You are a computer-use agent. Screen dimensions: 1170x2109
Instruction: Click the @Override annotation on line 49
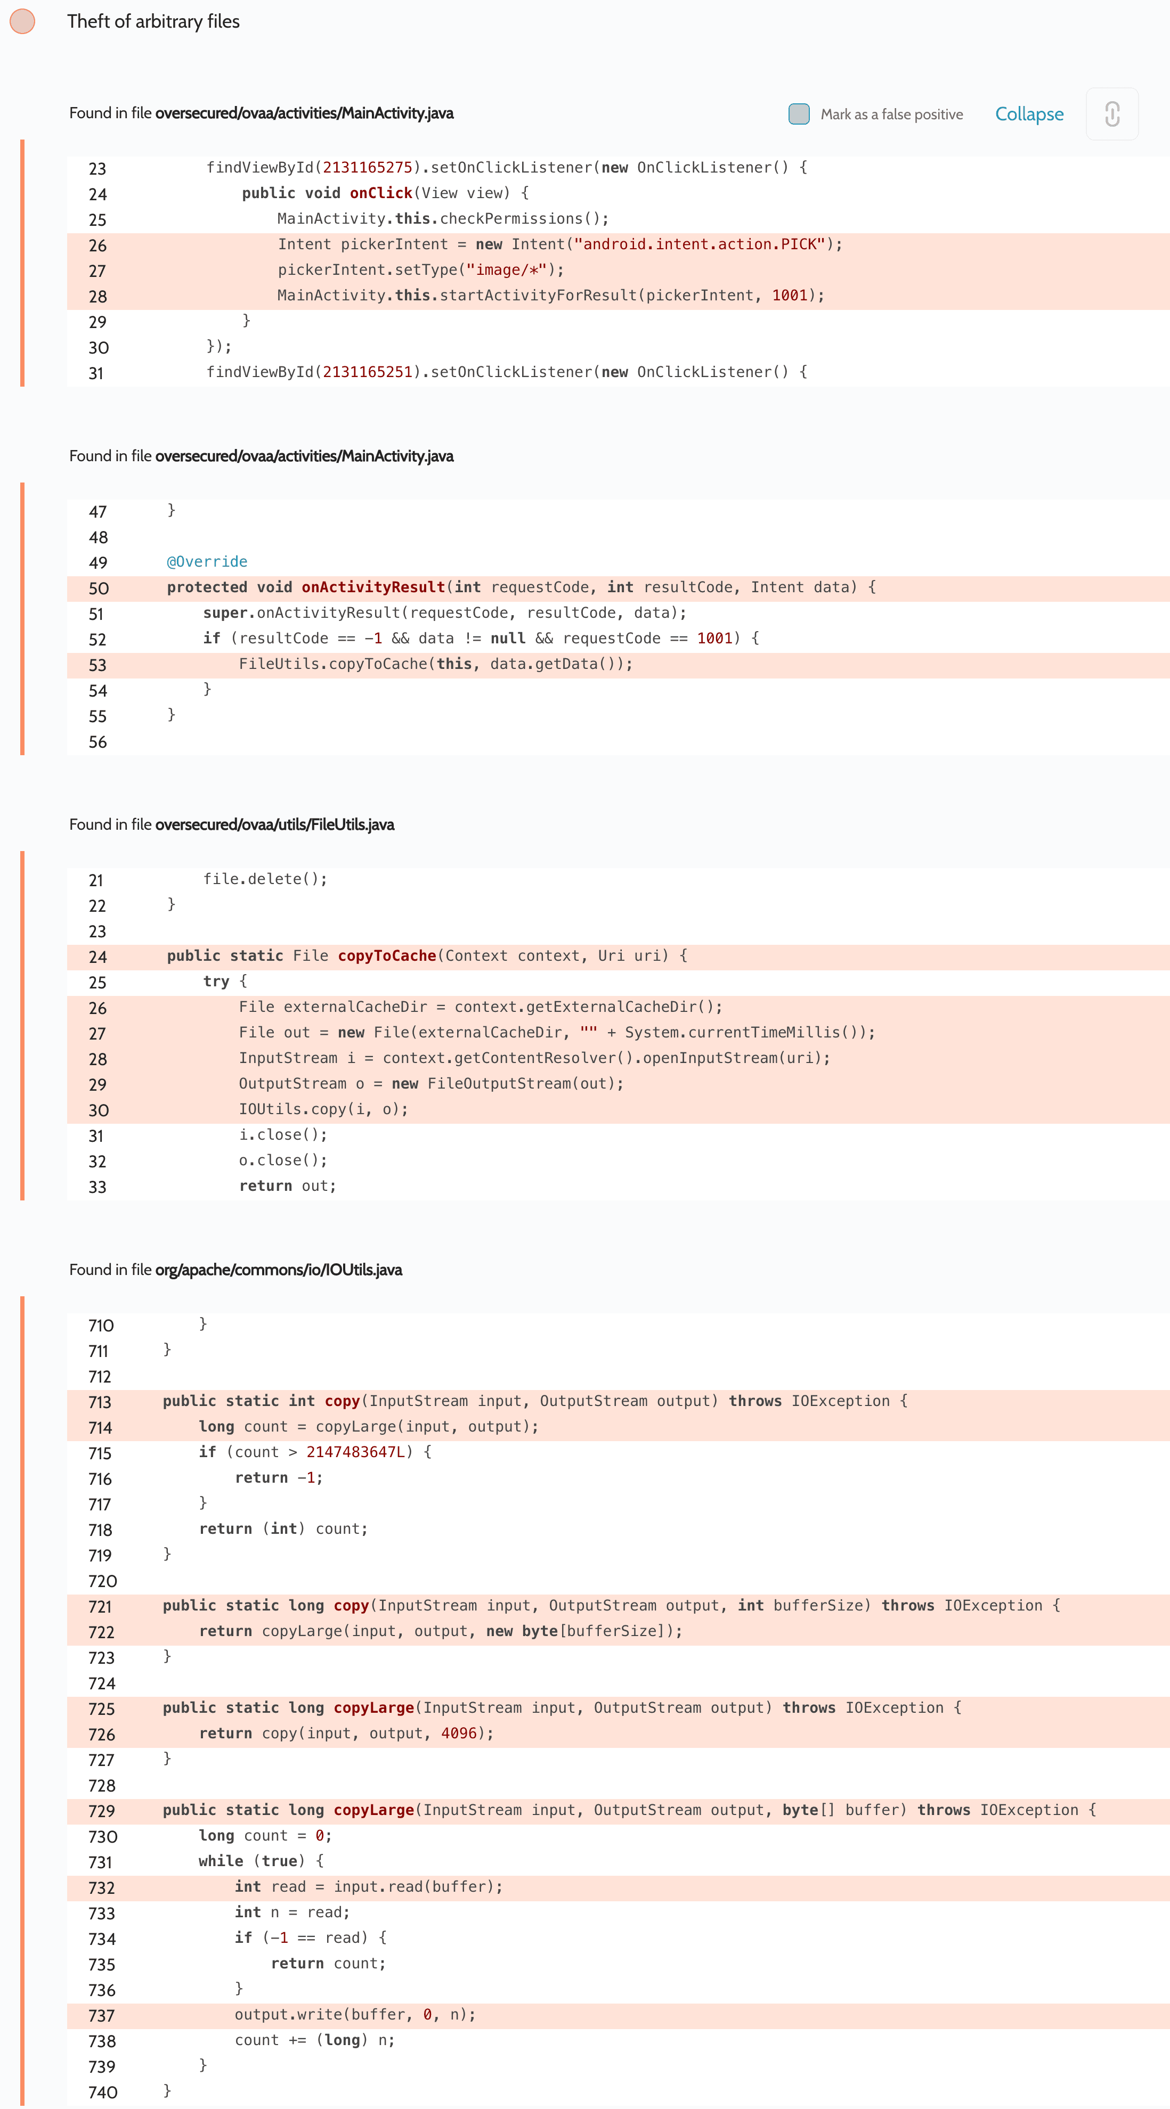(x=206, y=562)
